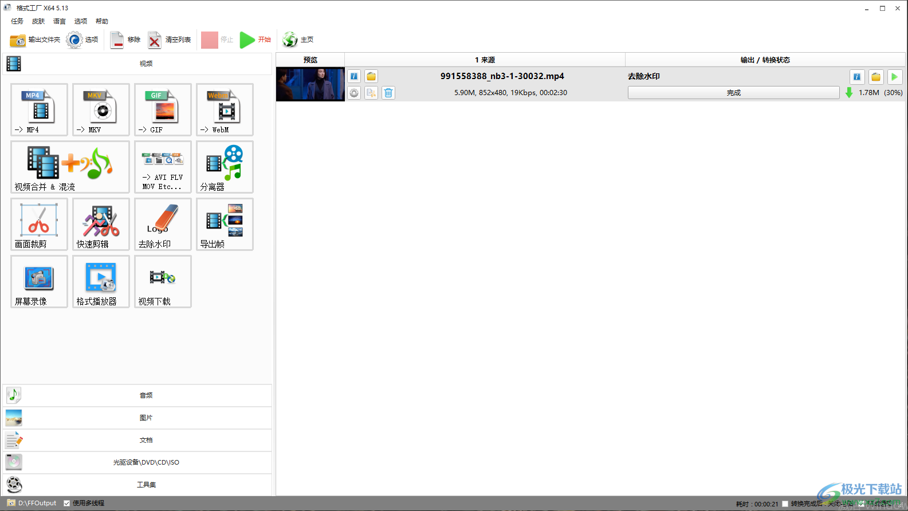Open the 语言 menu
The width and height of the screenshot is (908, 511).
(60, 21)
